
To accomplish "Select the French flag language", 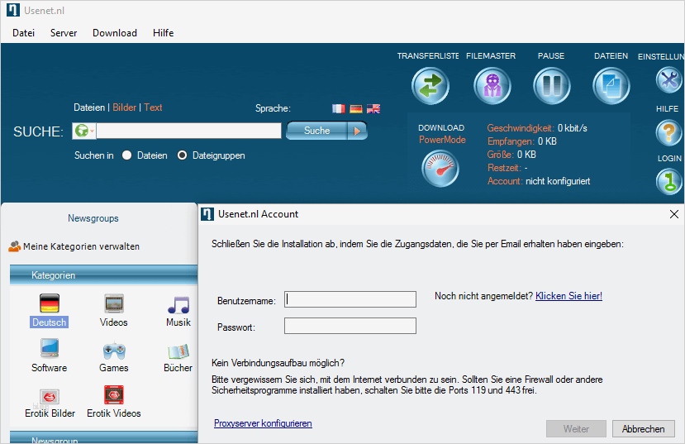I will (339, 108).
